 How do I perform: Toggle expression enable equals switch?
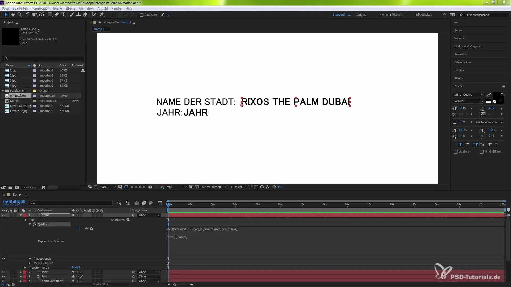pyautogui.click(x=78, y=229)
